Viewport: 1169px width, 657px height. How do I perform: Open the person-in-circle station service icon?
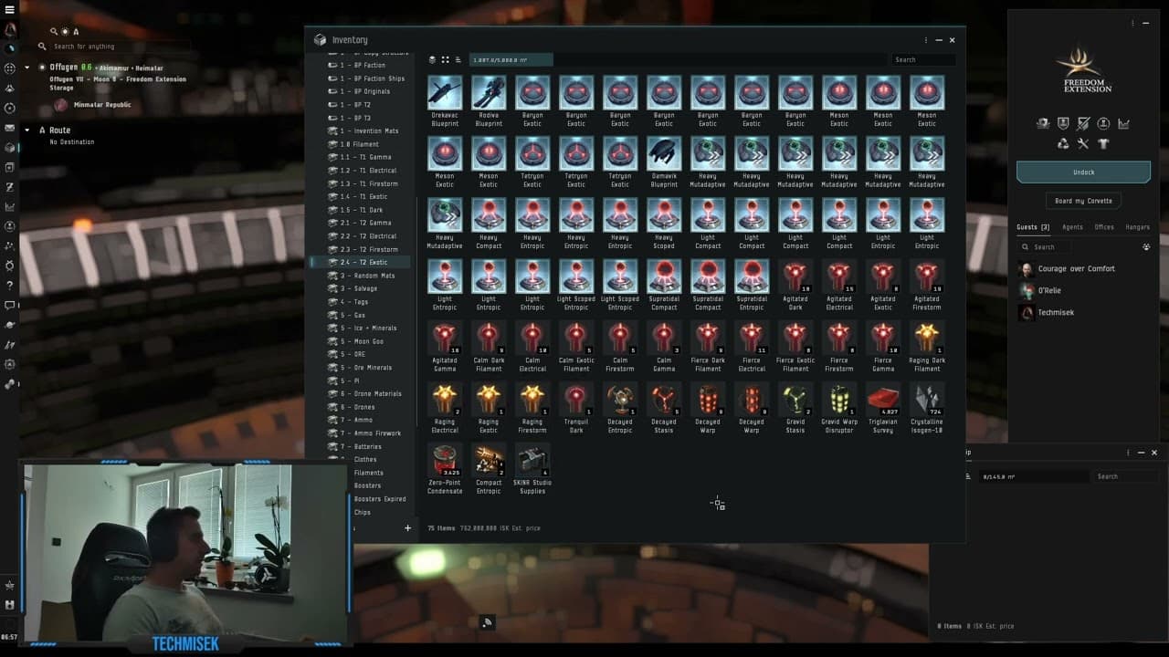1103,123
